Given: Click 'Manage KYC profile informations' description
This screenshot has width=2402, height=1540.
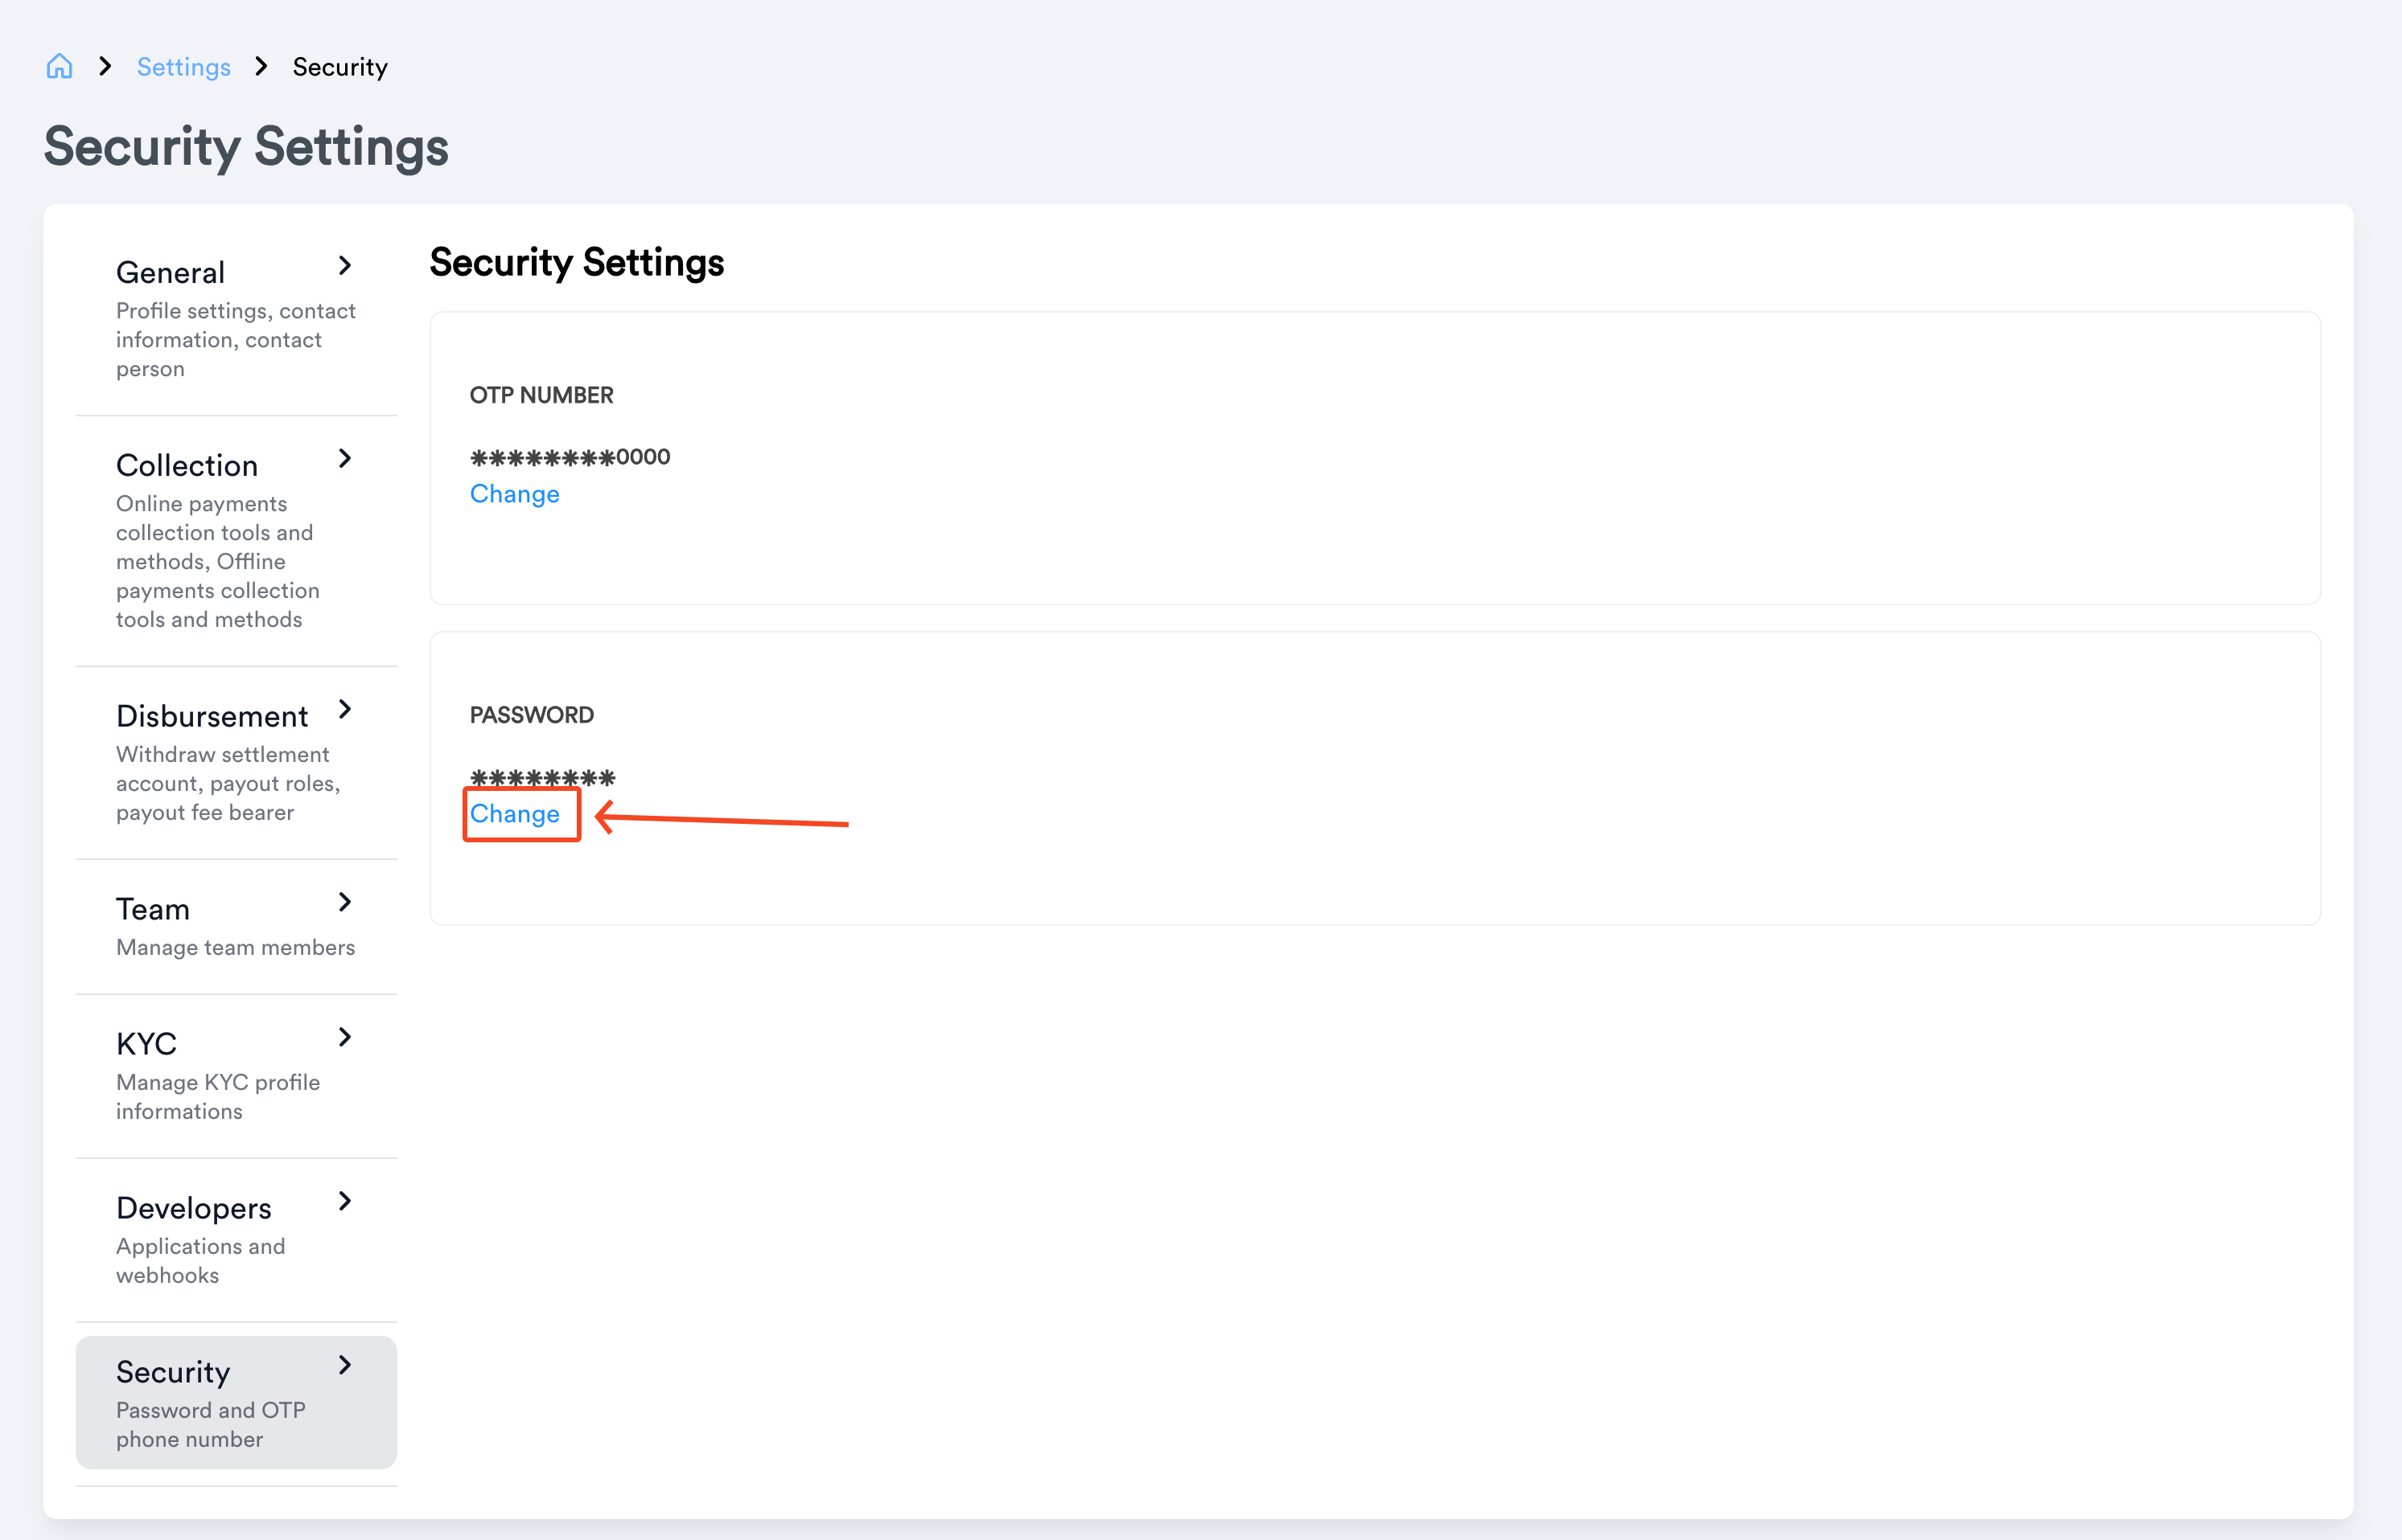Looking at the screenshot, I should click(x=218, y=1097).
